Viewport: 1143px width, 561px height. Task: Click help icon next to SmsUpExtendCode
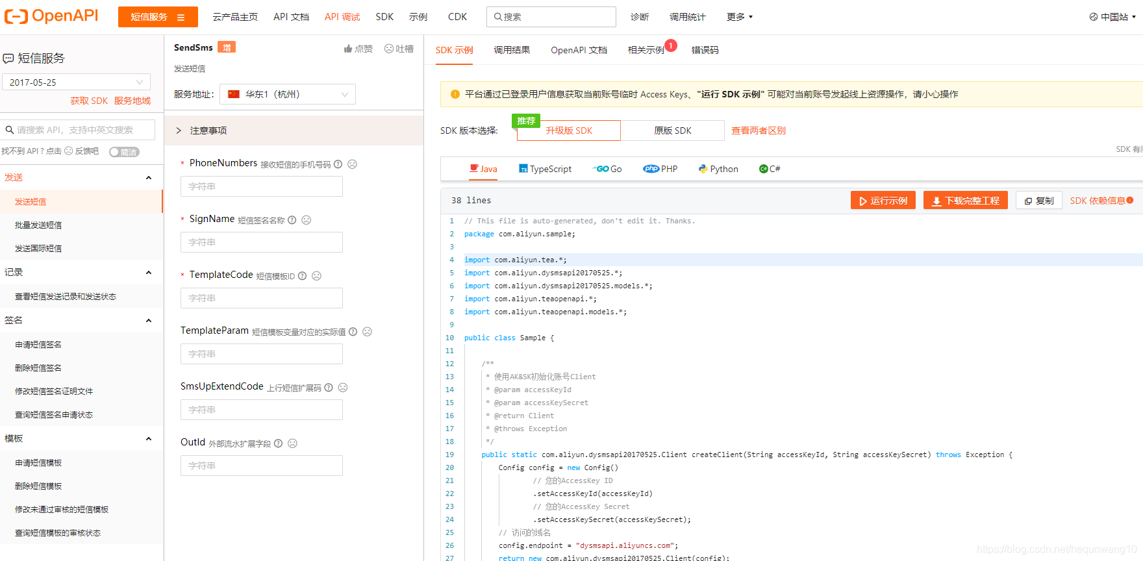[329, 388]
